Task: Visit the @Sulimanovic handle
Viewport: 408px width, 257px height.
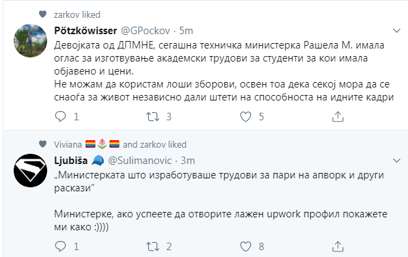Action: click(x=139, y=161)
